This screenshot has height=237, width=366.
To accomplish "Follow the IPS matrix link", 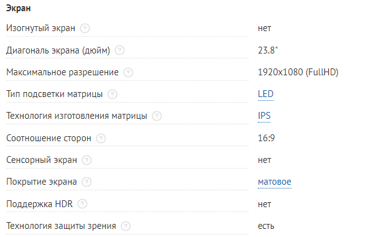I will 264,116.
